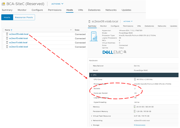Click the Memory usage bar icon

coord(135,107)
